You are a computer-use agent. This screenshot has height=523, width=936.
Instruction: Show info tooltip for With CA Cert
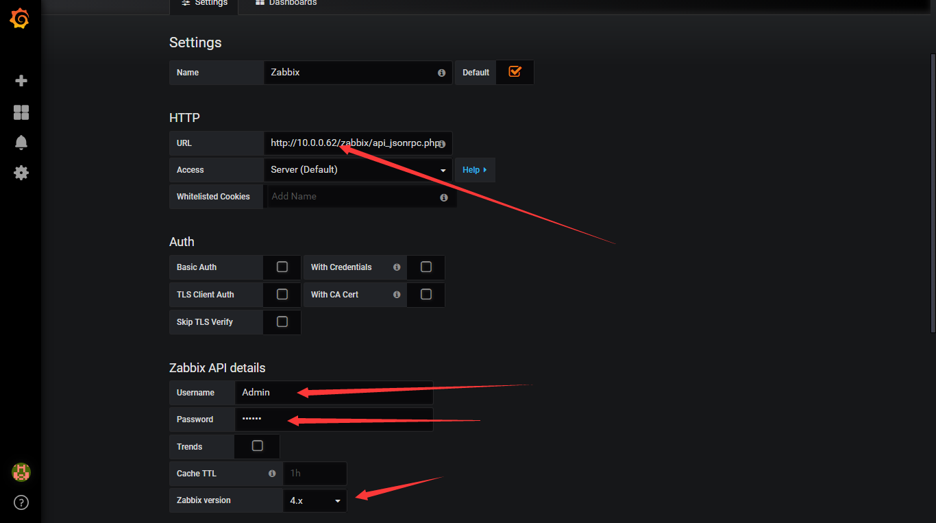pyautogui.click(x=397, y=295)
